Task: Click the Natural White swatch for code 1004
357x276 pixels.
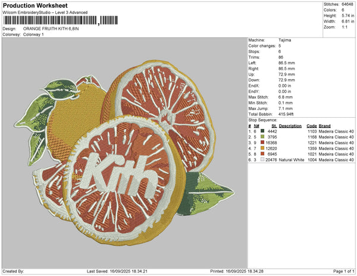Action: click(x=262, y=159)
